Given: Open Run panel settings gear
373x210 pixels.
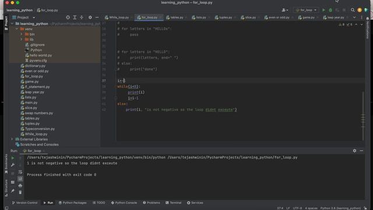Looking at the screenshot, I should click(x=354, y=150).
